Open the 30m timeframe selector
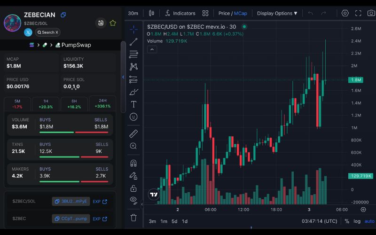The height and width of the screenshot is (235, 376). pos(133,14)
